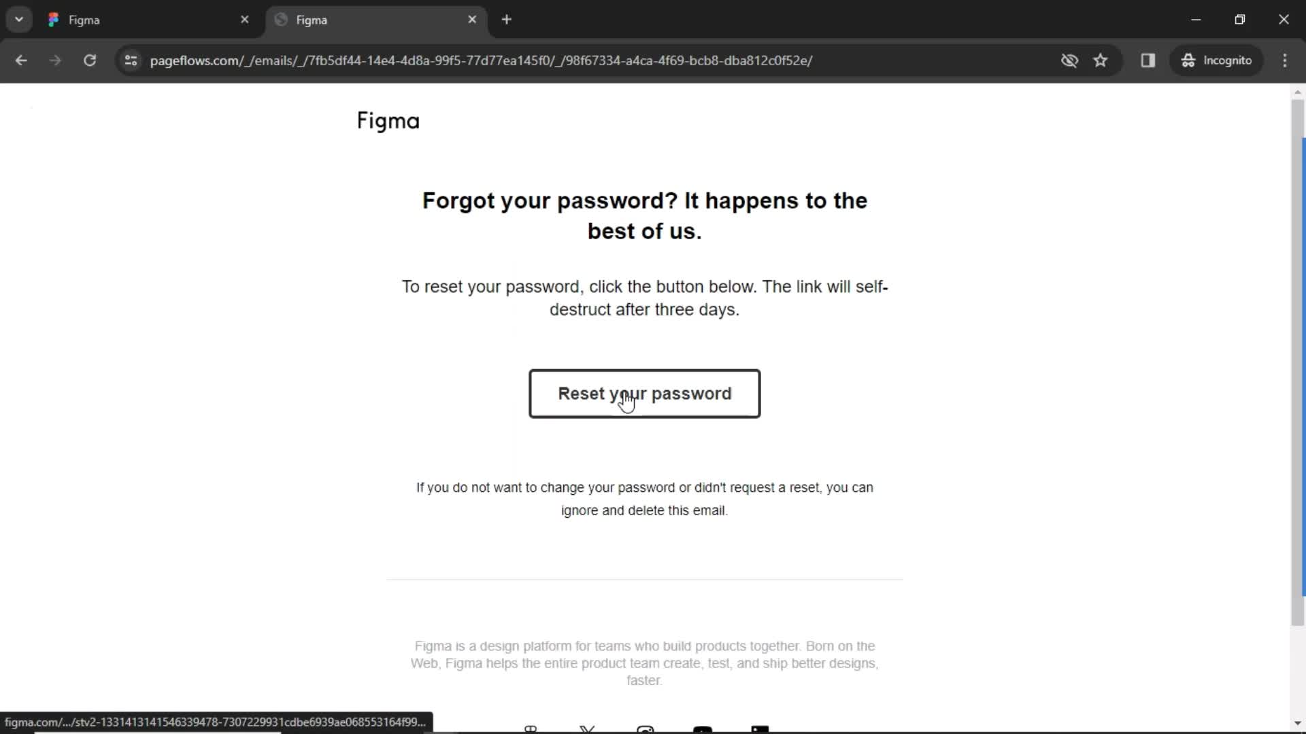The height and width of the screenshot is (734, 1306).
Task: Click the browser sidebar toggle icon
Action: [x=1149, y=60]
